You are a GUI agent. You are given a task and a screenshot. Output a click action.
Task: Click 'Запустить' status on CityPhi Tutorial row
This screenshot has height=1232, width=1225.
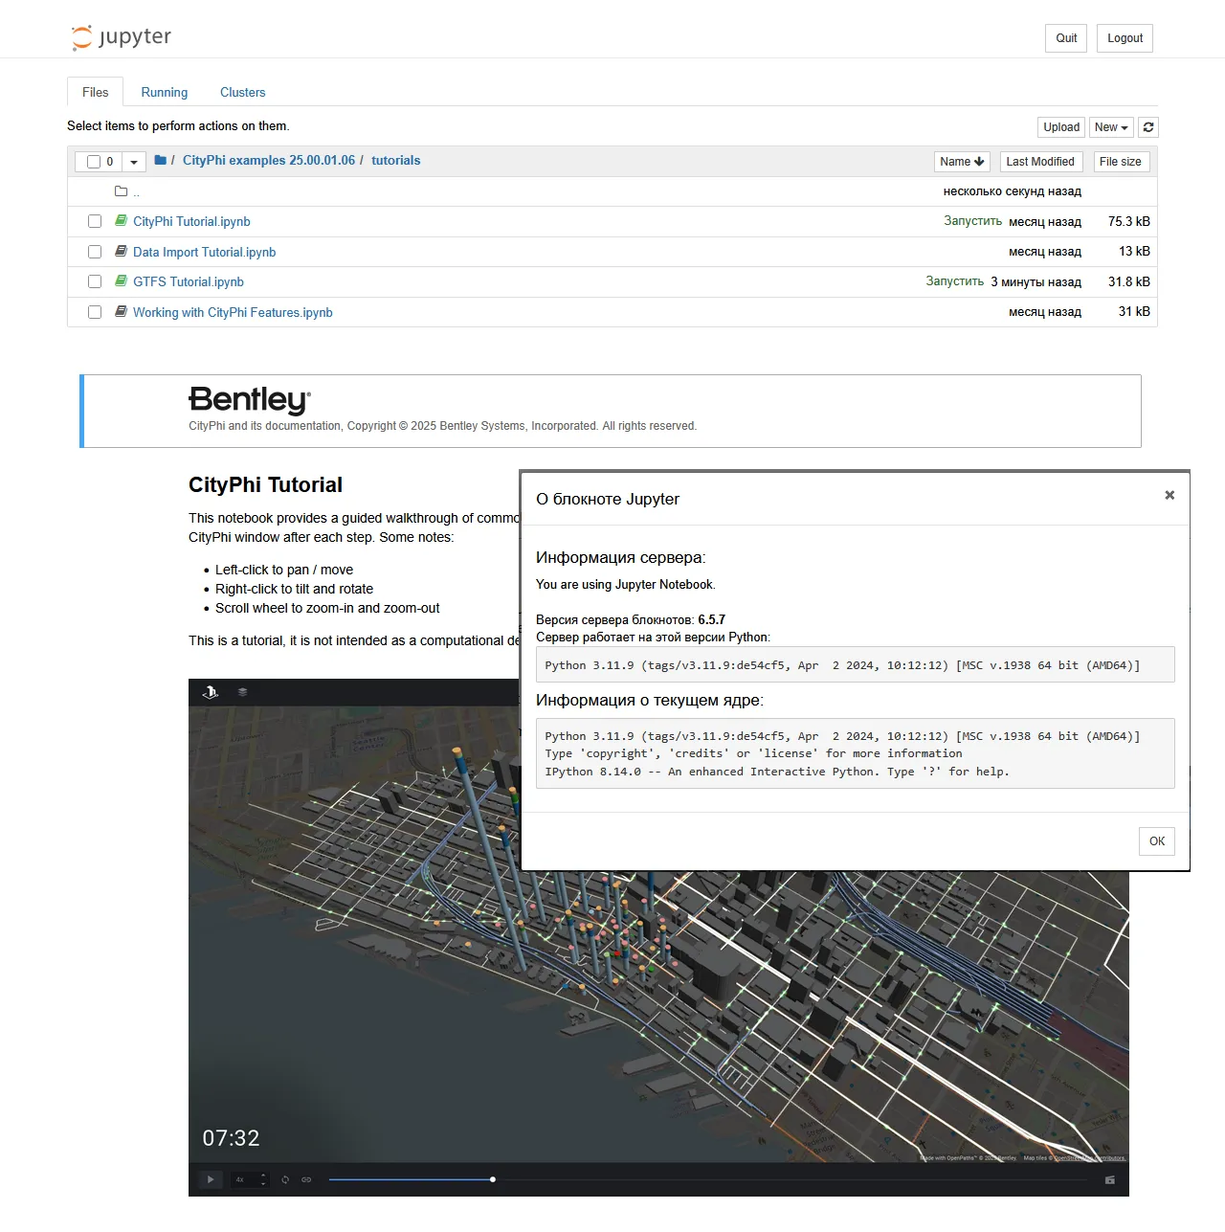(972, 221)
